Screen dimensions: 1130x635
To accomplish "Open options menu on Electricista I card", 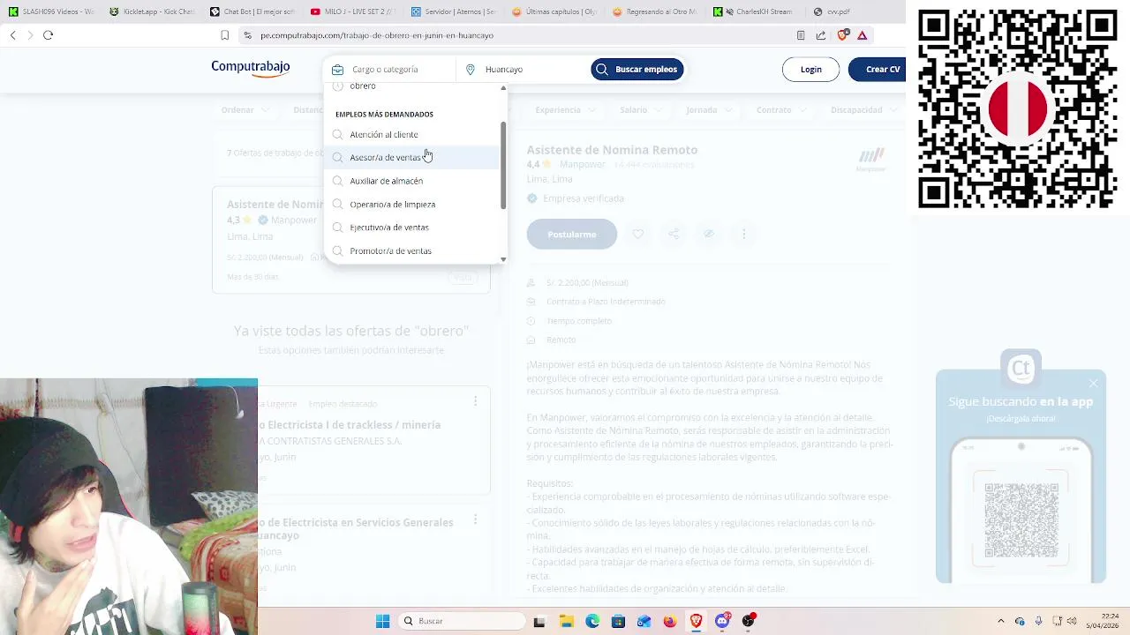I will [475, 401].
